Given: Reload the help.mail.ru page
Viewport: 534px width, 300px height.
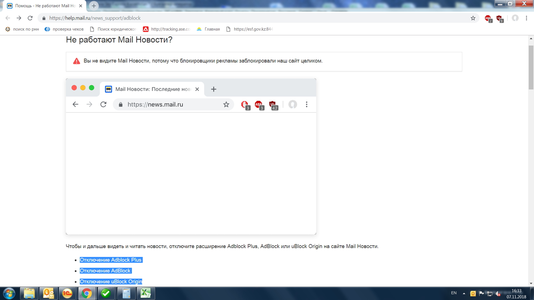Looking at the screenshot, I should tap(30, 18).
